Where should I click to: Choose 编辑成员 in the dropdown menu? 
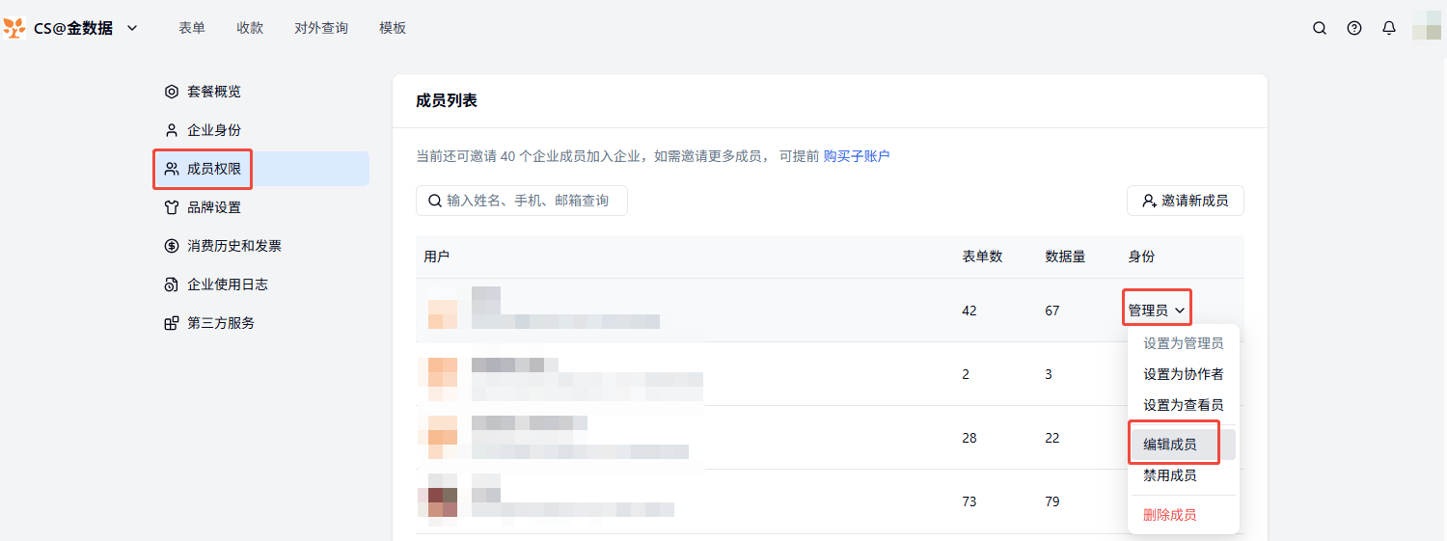[1170, 445]
